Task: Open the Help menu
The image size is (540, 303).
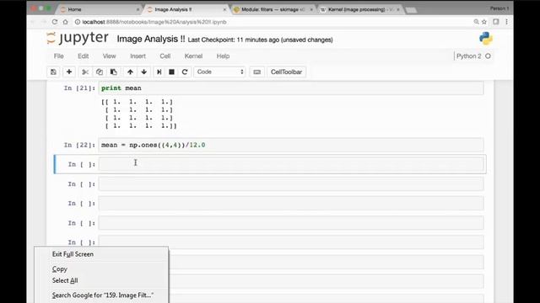Action: [223, 56]
